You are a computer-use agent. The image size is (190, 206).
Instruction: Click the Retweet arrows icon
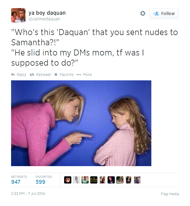coord(32,75)
